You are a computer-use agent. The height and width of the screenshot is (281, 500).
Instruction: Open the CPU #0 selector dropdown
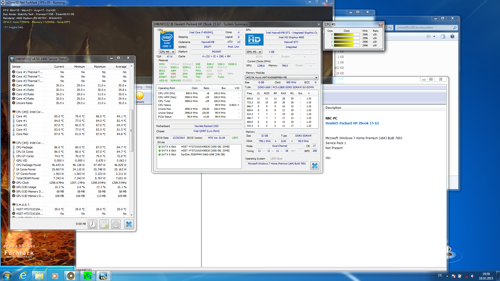pyautogui.click(x=167, y=52)
